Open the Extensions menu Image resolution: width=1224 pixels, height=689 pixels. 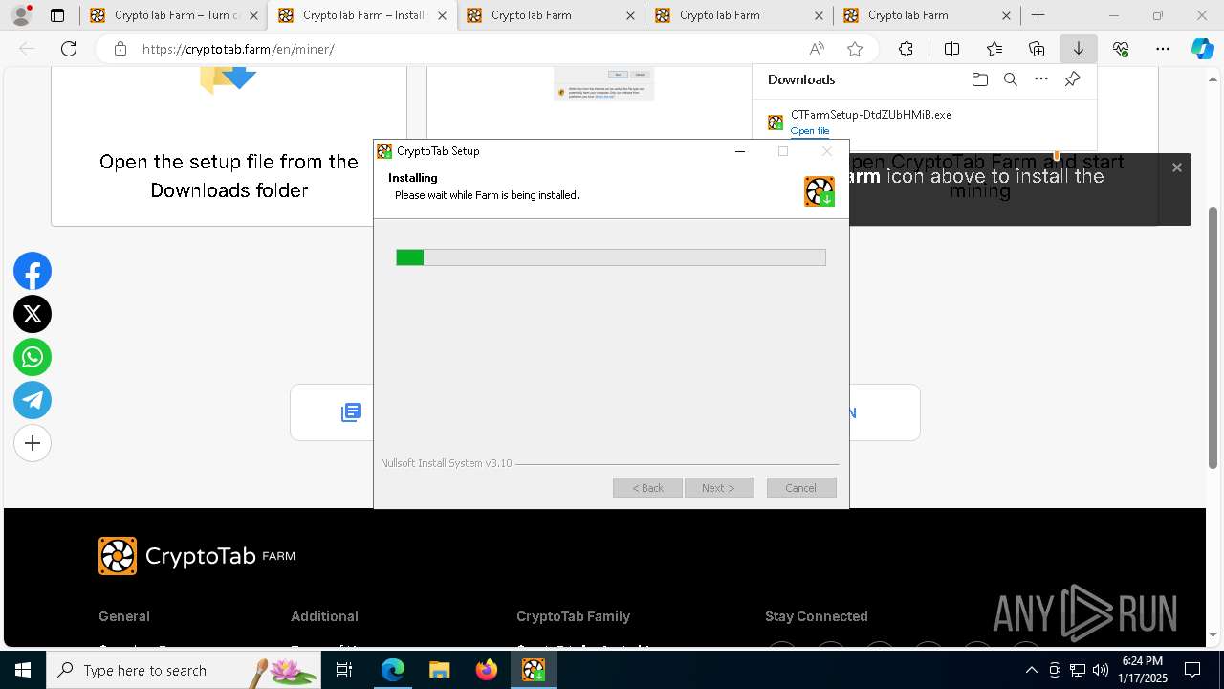pos(906,49)
